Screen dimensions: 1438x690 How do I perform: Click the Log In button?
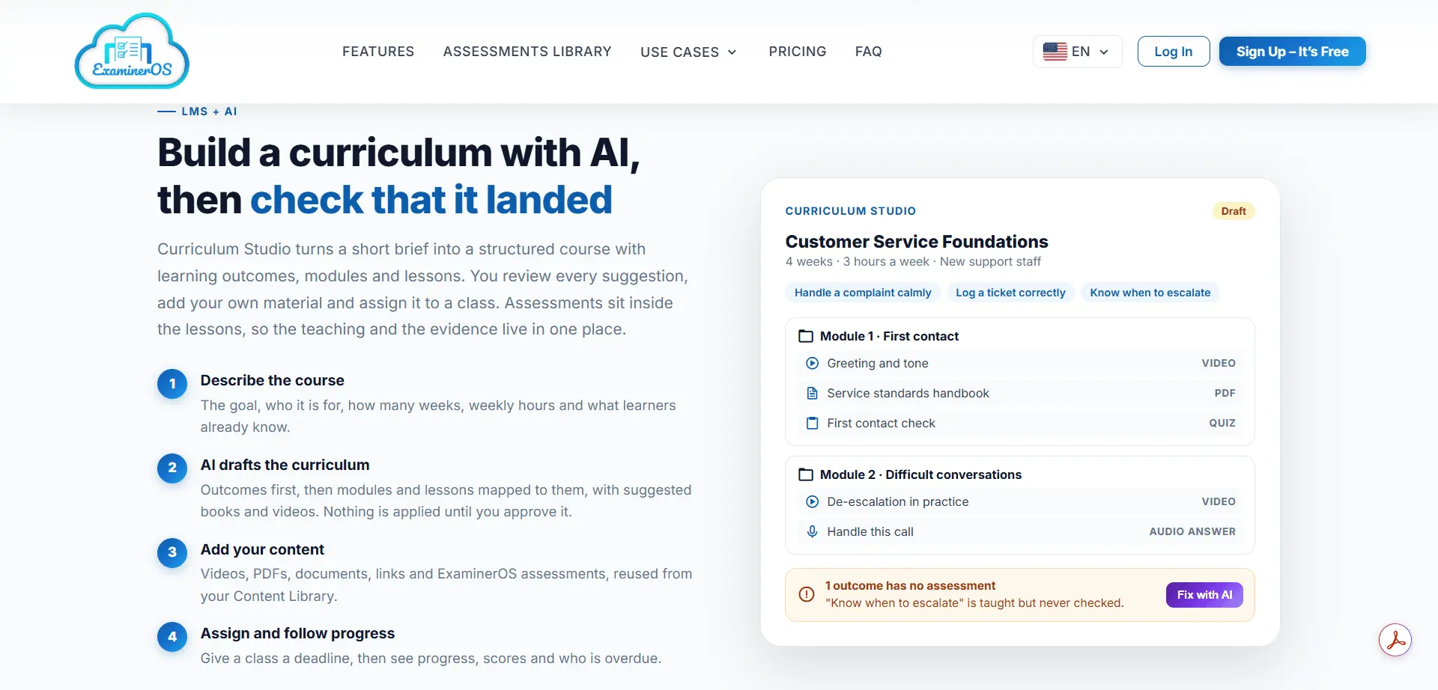pos(1174,52)
